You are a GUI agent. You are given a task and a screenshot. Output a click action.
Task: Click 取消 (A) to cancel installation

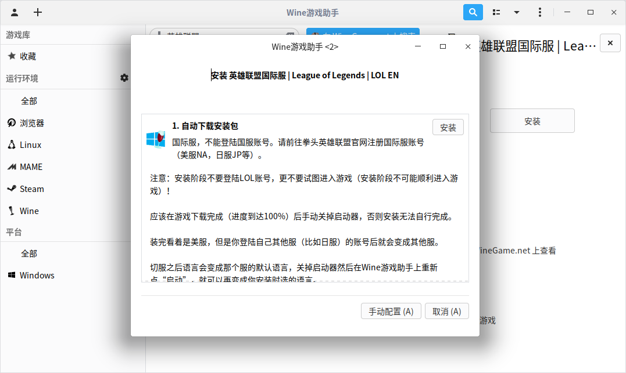(x=447, y=312)
